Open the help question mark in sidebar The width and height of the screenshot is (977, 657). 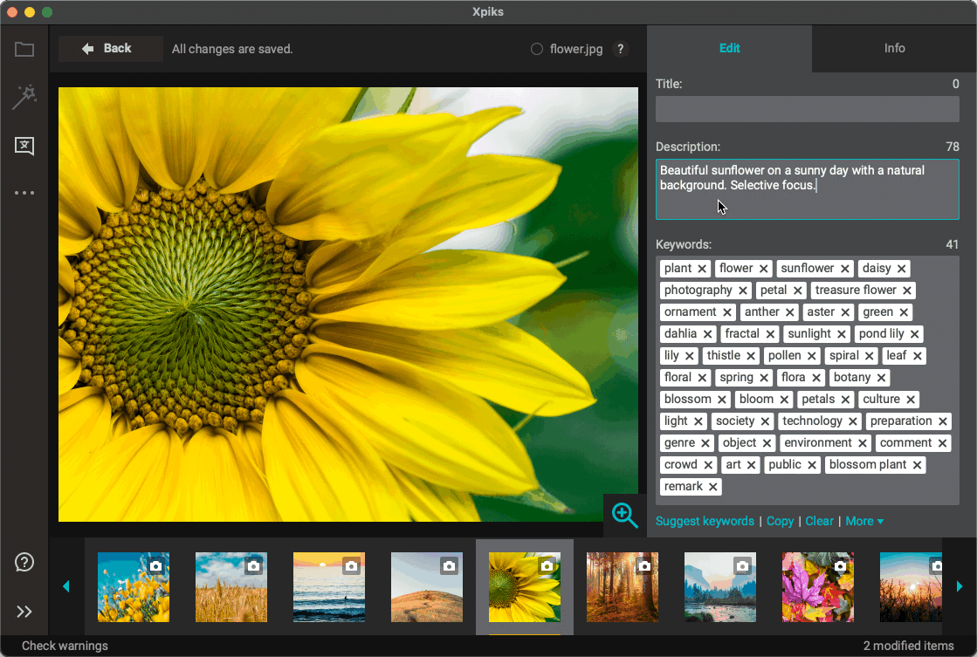(24, 563)
